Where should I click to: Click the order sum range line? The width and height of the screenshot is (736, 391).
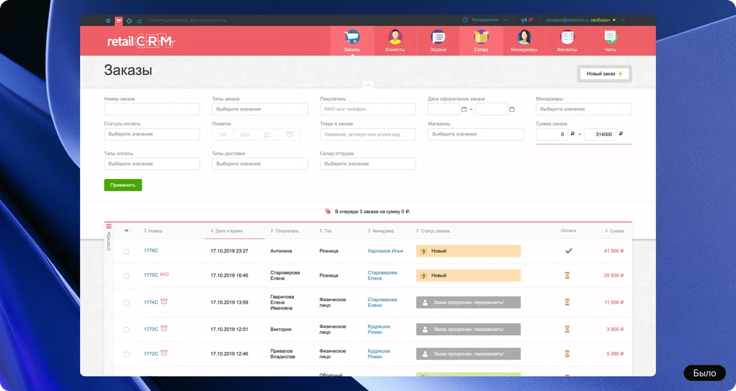[x=584, y=144]
